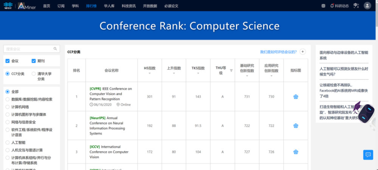
Task: Sort by 应用研究创新指数 column arrow
Action: (271, 76)
